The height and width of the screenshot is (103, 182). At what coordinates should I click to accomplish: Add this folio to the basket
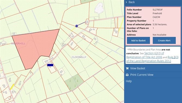[138, 41]
